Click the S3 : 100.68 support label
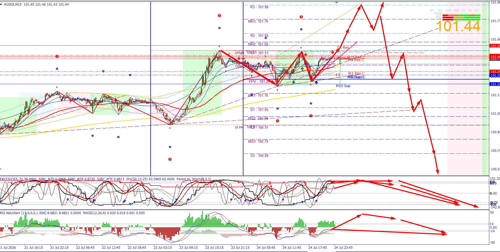 (x=259, y=156)
